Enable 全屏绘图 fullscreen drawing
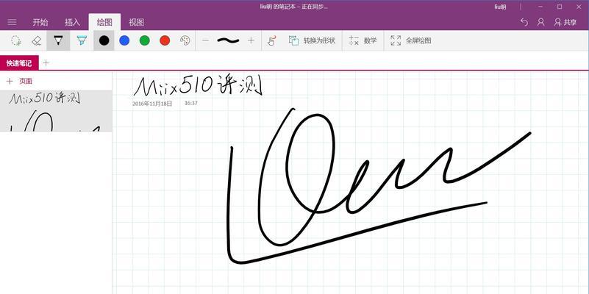Screen dimensions: 589x294 click(410, 40)
